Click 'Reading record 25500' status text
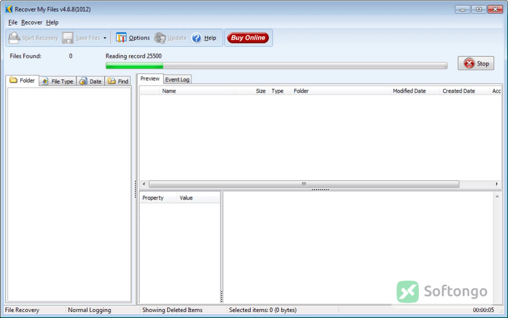The height and width of the screenshot is (318, 508). point(133,56)
